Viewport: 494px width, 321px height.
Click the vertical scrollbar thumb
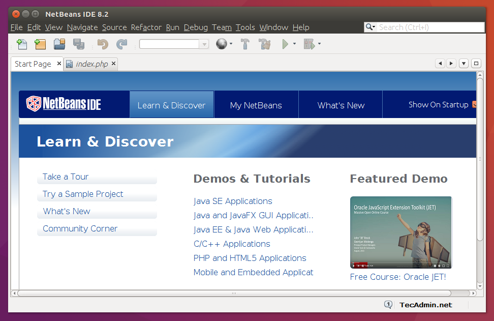click(x=480, y=159)
